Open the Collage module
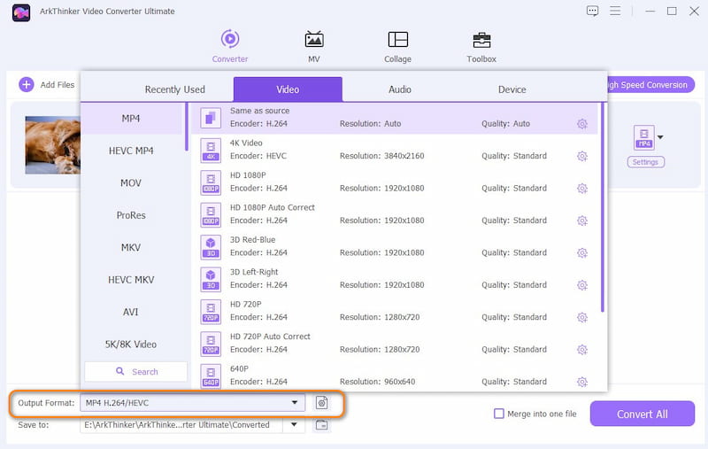This screenshot has width=708, height=449. [x=397, y=46]
